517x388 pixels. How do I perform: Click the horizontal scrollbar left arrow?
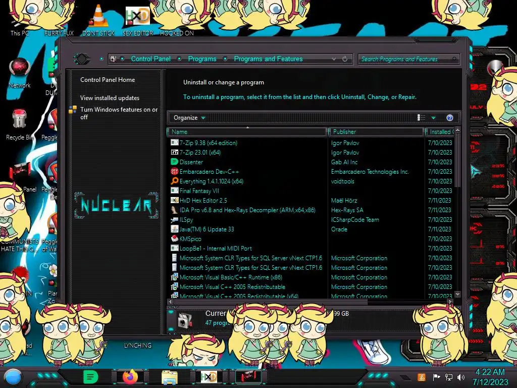[171, 302]
